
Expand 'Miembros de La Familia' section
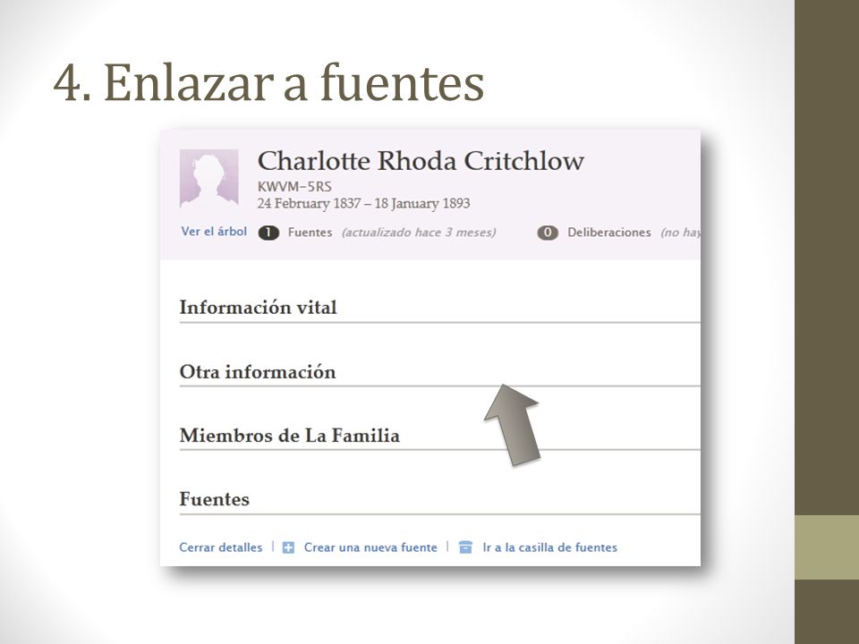click(x=290, y=436)
